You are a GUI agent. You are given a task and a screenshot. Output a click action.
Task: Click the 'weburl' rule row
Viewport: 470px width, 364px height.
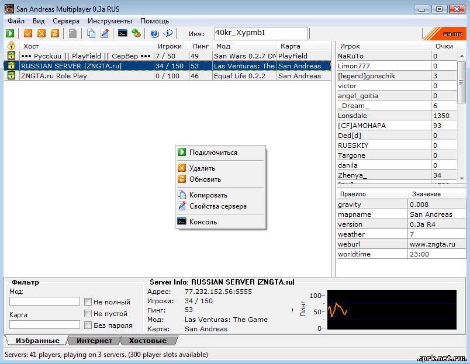coord(401,244)
